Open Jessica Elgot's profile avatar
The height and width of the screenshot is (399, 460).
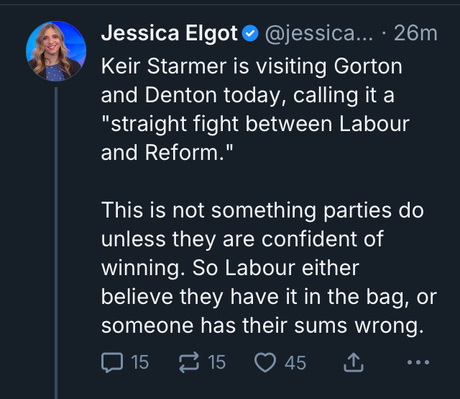pos(56,51)
